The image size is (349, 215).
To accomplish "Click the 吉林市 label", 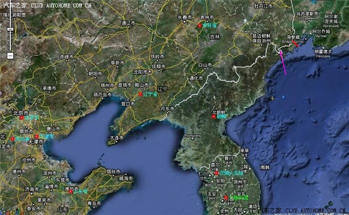I will [x=207, y=17].
